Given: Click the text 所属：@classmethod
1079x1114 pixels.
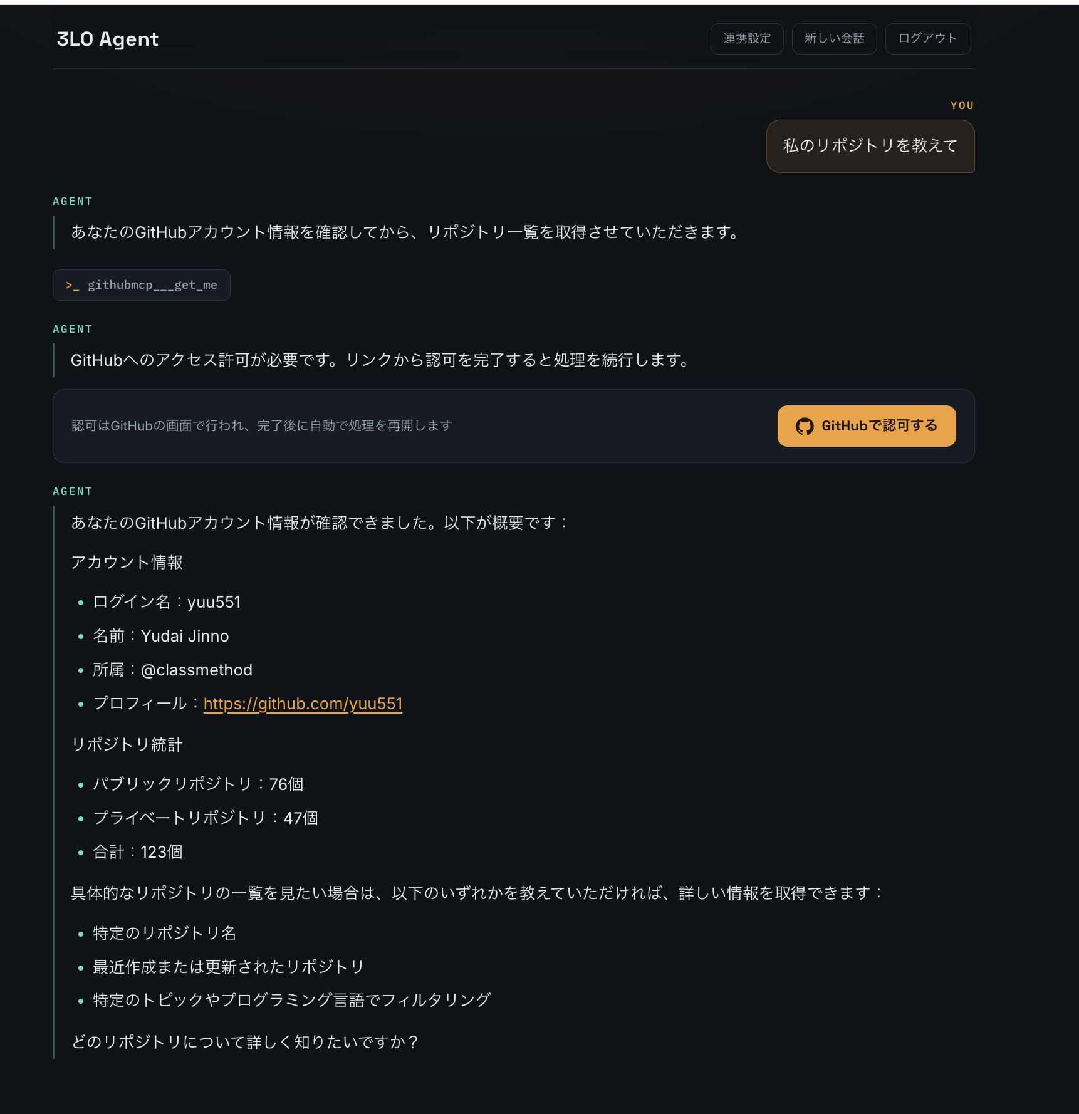Looking at the screenshot, I should 172,670.
